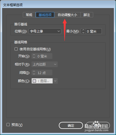
Task: Expand the 相对于 dropdown showing 上内边距
Action: (x=45, y=64)
